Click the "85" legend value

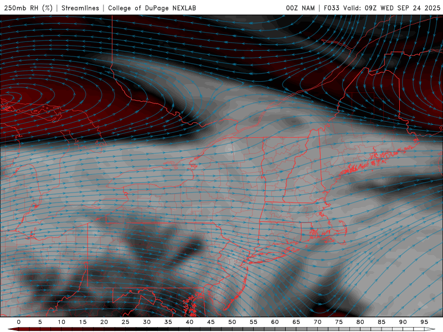pyautogui.click(x=382, y=322)
